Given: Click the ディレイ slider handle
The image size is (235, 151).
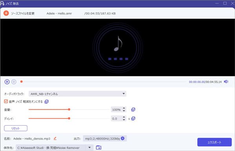Looking at the screenshot, I should [x=69, y=119].
